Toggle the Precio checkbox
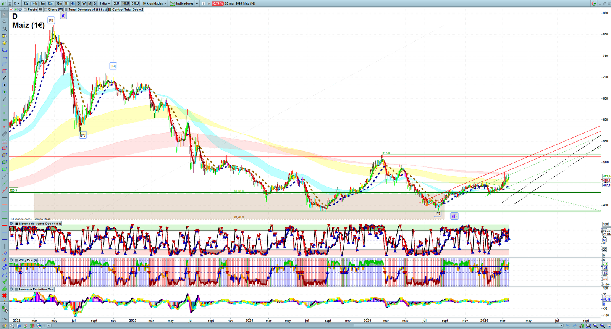Image resolution: width=611 pixels, height=329 pixels. [x=25, y=10]
